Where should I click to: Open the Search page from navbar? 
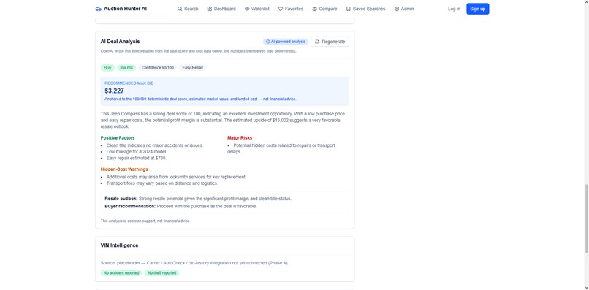point(188,9)
